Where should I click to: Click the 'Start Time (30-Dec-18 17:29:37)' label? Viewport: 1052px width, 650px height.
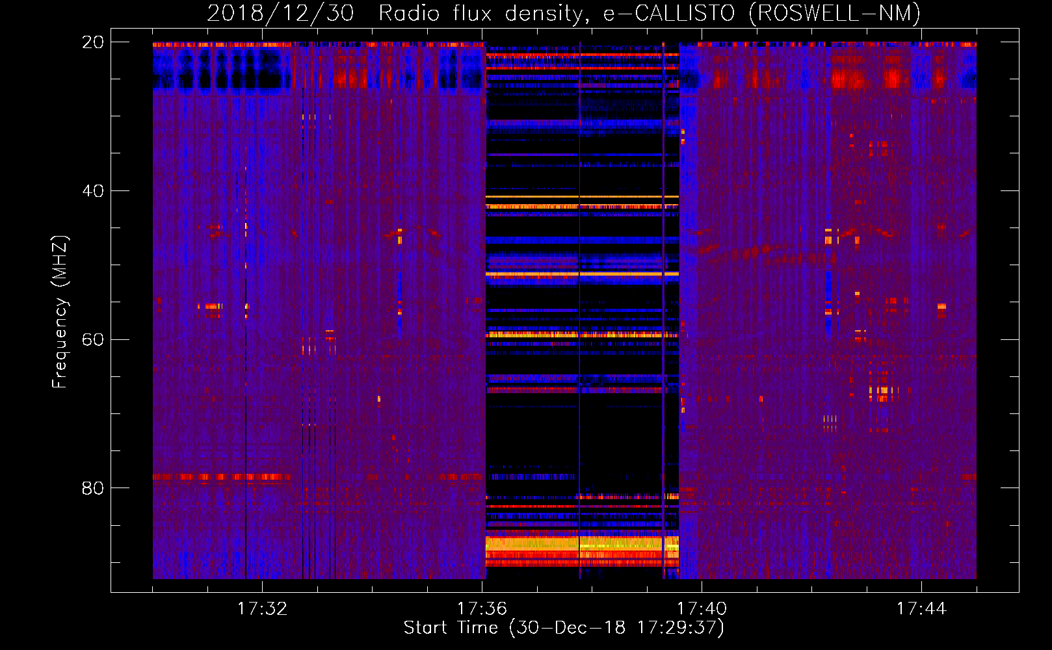point(564,628)
